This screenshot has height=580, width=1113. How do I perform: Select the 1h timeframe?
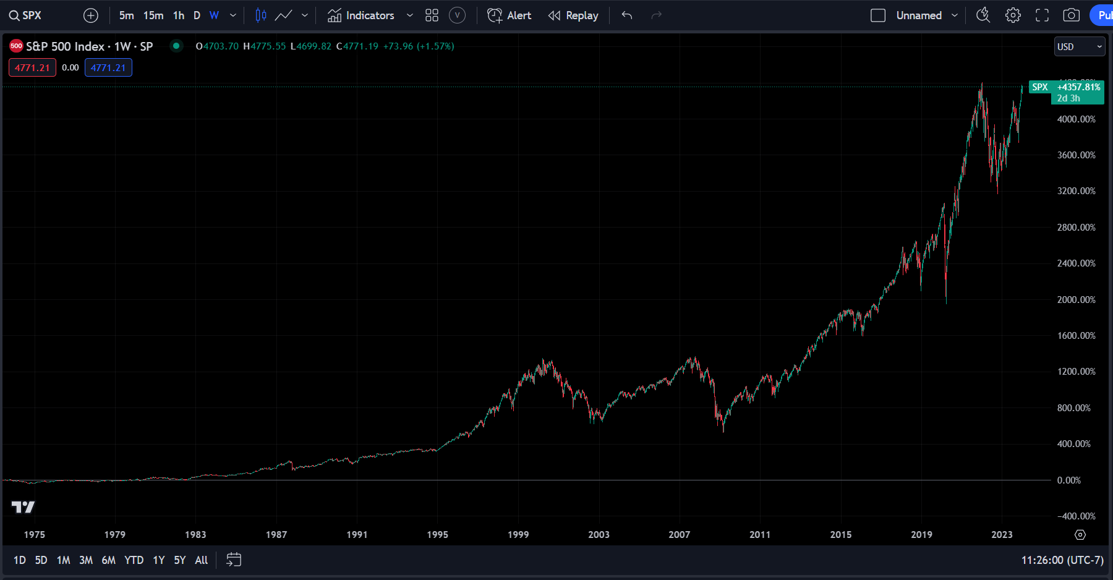pos(179,15)
